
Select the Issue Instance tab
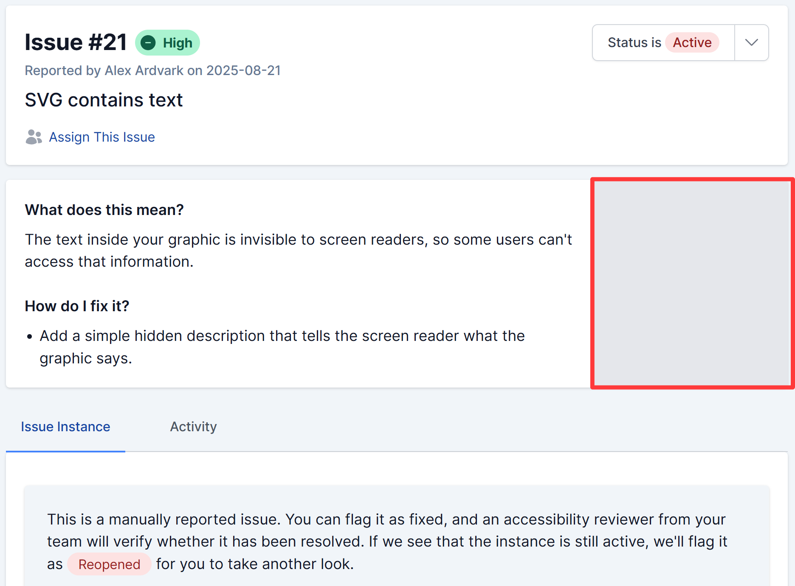pos(65,427)
